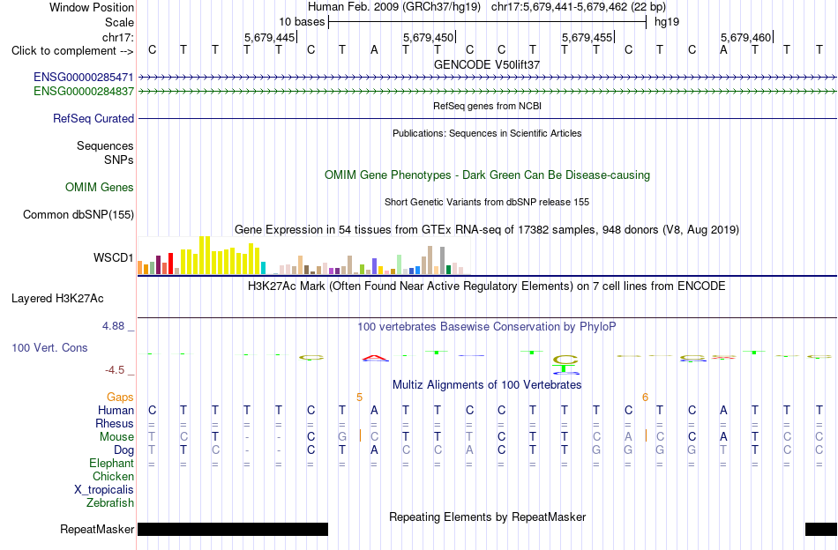Viewport: 838px width, 550px height.
Task: Click the light green GTEx expression bar
Action: (399, 264)
